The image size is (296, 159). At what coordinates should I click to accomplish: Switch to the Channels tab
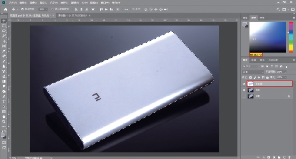coord(253,60)
